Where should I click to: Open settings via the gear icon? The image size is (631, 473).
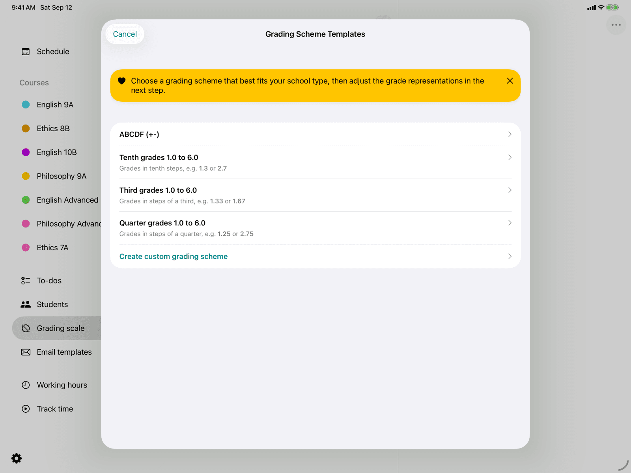(x=17, y=458)
